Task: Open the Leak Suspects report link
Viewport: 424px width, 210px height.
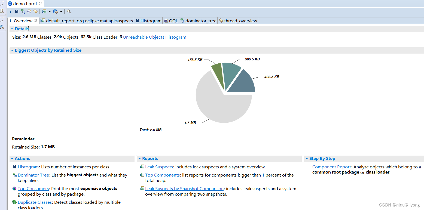Action: point(159,167)
